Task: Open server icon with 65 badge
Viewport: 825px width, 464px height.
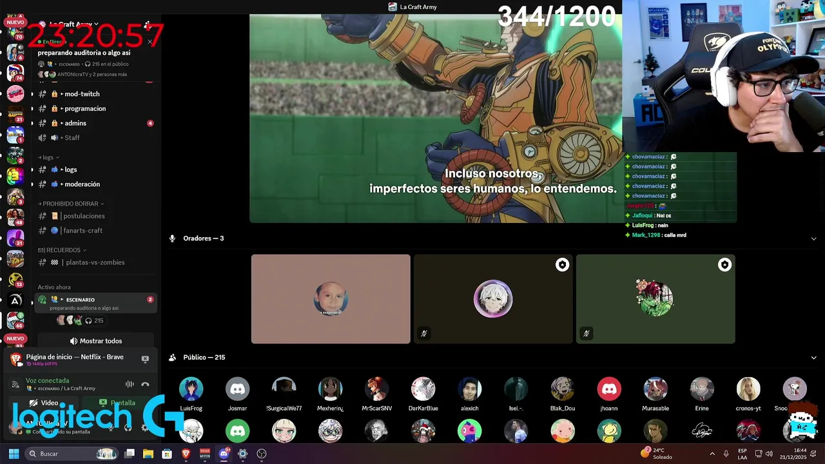Action: tap(15, 320)
